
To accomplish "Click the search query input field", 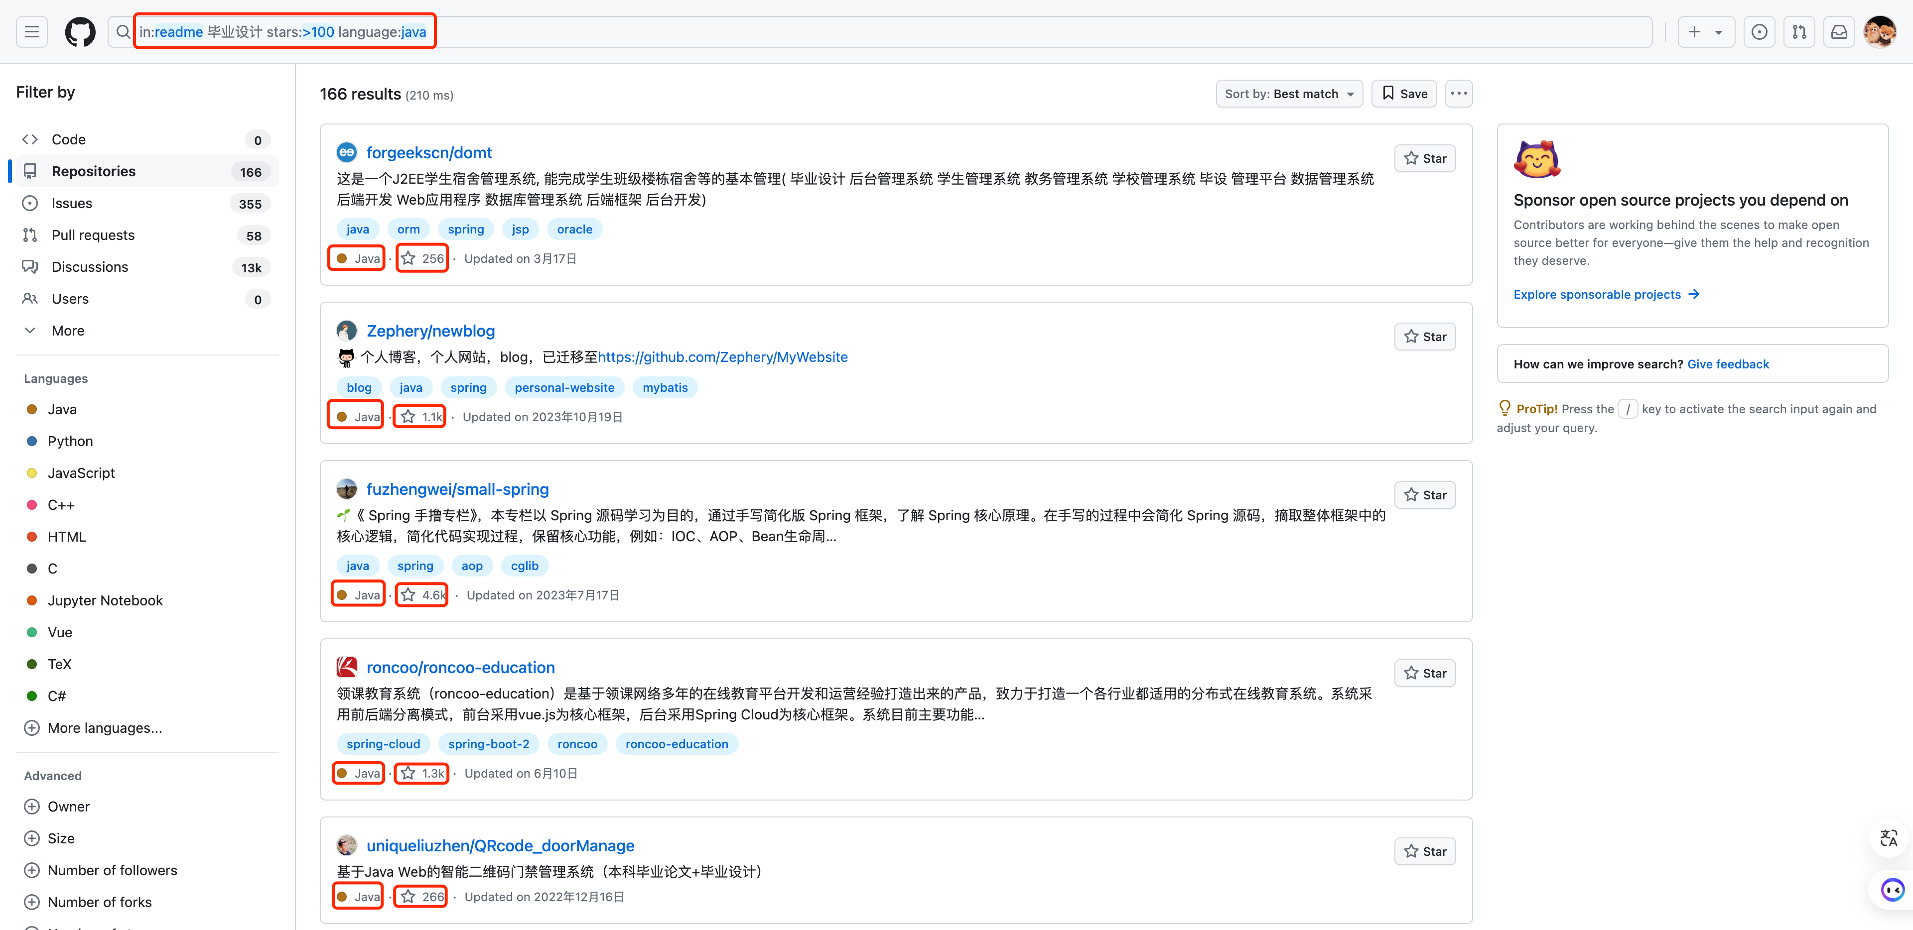I will point(891,32).
